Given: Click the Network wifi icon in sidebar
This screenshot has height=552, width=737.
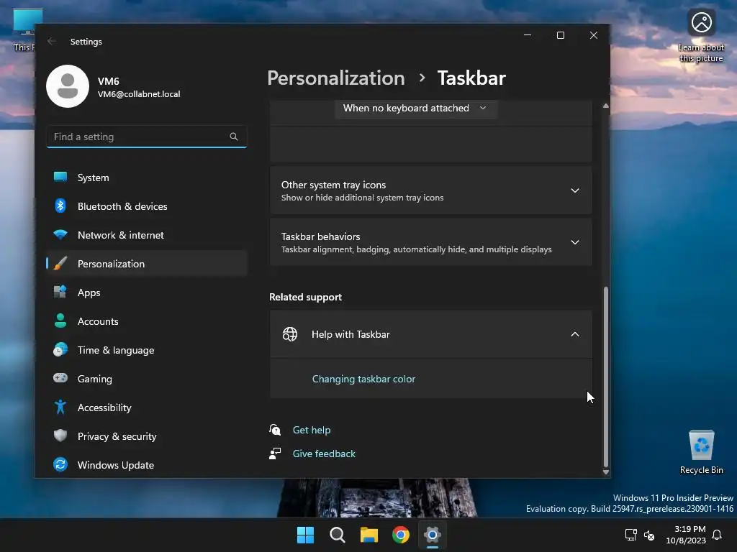Looking at the screenshot, I should [60, 234].
